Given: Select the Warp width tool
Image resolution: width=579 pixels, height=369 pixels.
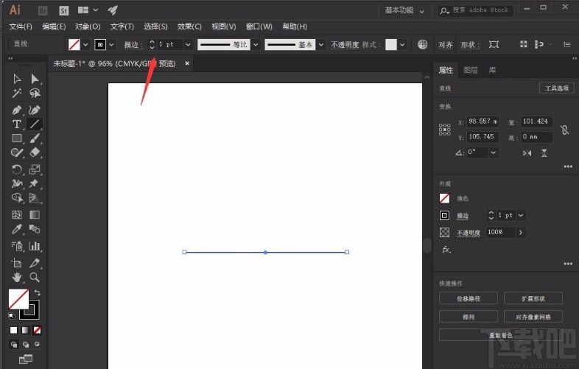Looking at the screenshot, I should [x=17, y=183].
